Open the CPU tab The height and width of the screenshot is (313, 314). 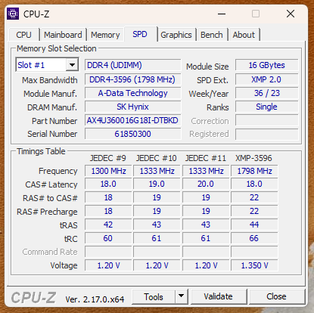(24, 35)
